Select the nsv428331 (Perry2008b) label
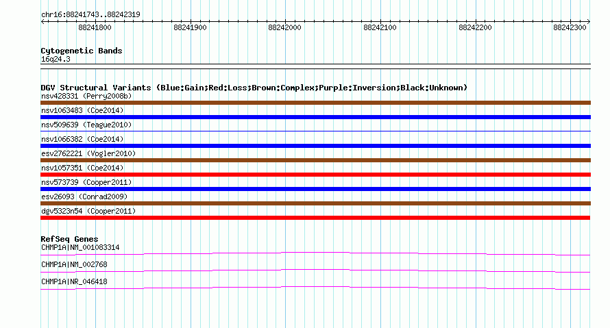 pyautogui.click(x=86, y=96)
